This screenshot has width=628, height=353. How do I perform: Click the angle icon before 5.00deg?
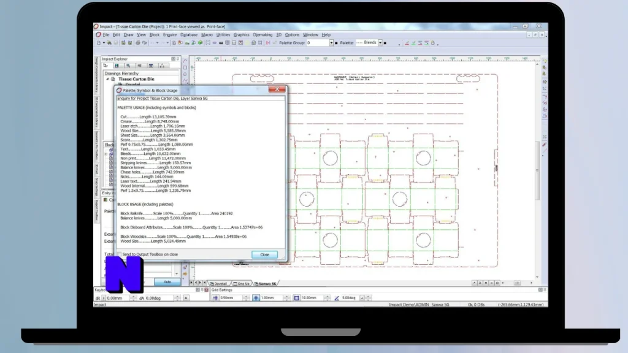337,298
